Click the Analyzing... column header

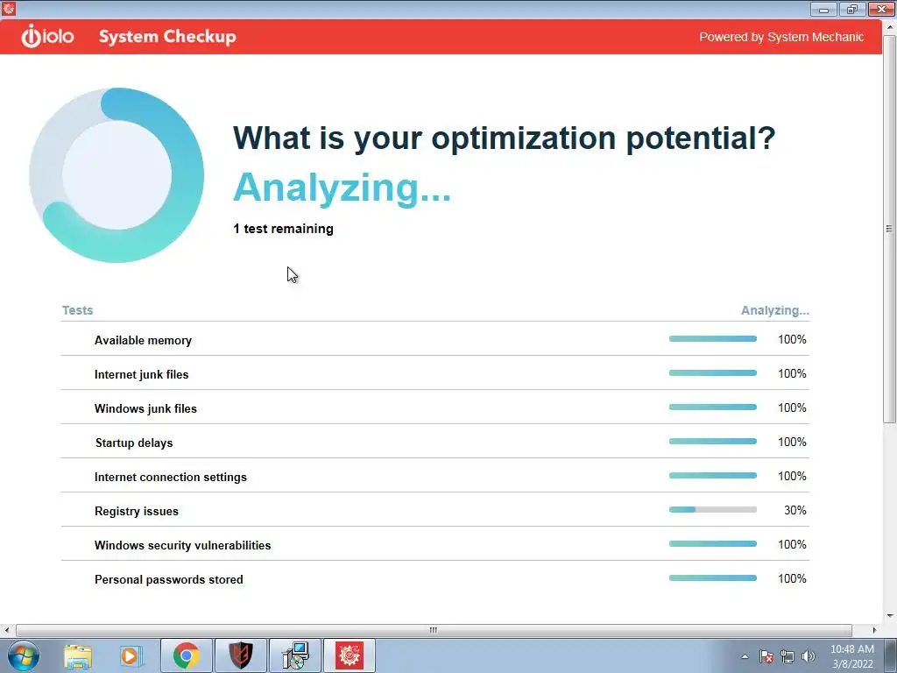click(775, 310)
